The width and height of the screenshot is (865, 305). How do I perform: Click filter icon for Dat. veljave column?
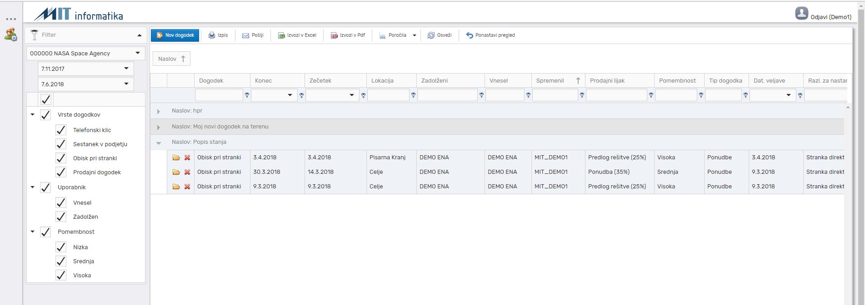pyautogui.click(x=800, y=95)
